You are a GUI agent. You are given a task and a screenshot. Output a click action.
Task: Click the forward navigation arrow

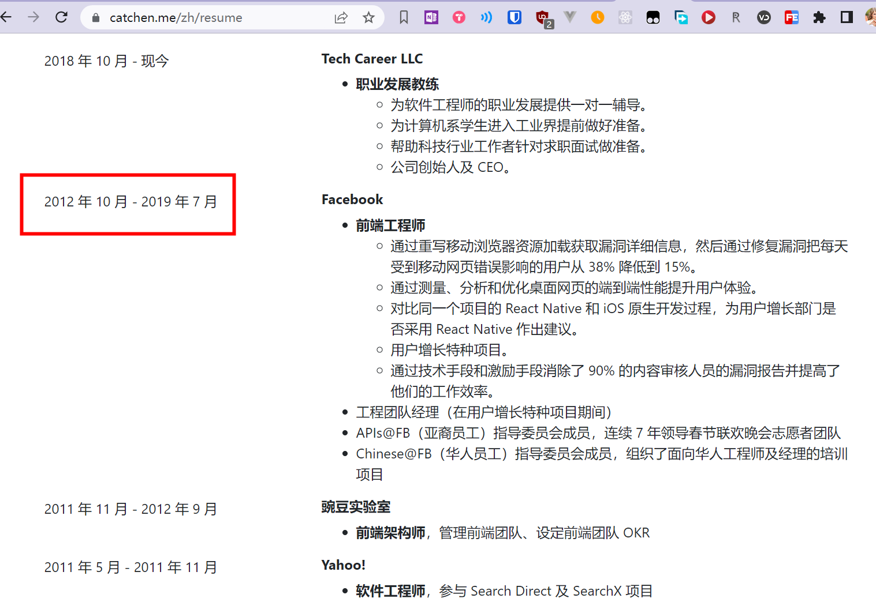(x=33, y=17)
